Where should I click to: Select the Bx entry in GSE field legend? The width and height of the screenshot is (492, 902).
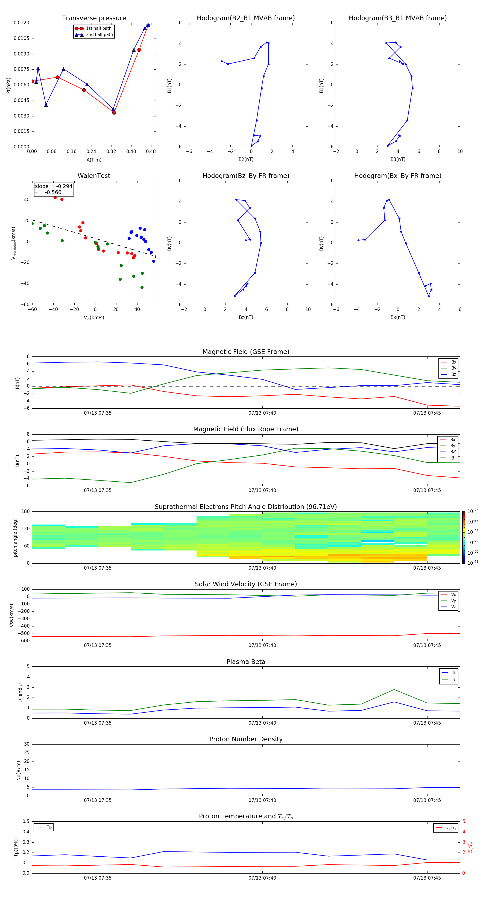point(449,362)
